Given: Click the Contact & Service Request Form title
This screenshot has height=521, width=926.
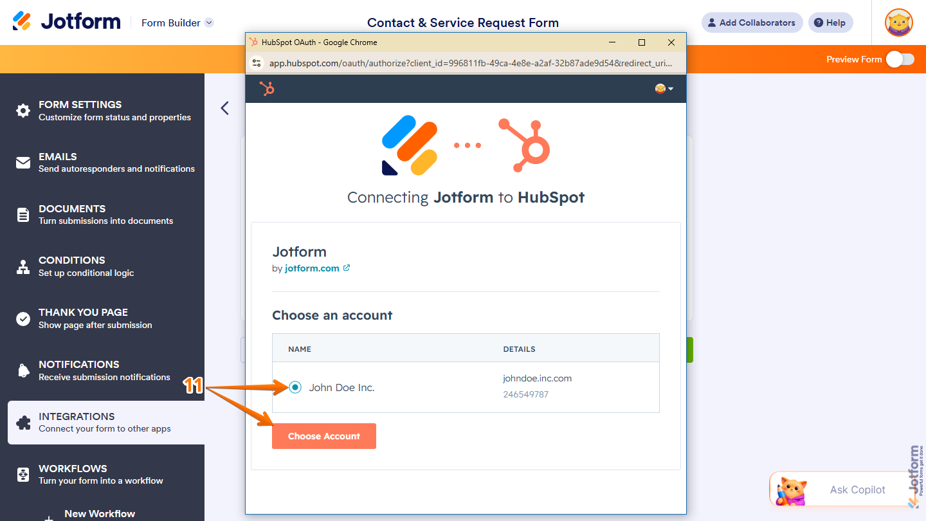Looking at the screenshot, I should coord(463,23).
